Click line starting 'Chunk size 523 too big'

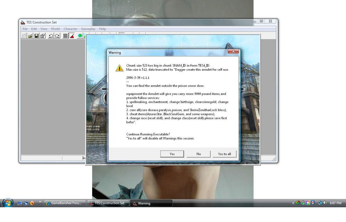168,66
